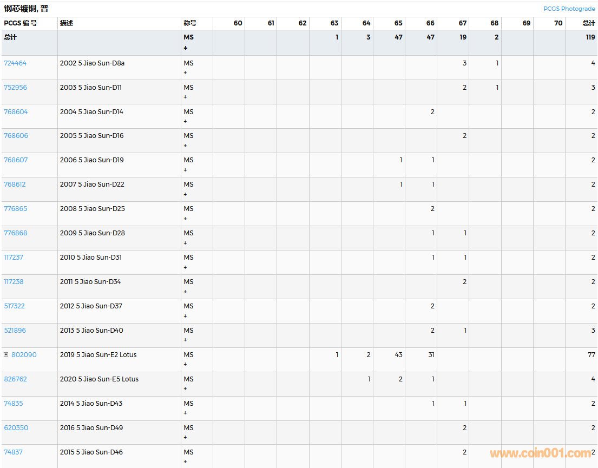
Task: Click the grade 65 column header
Action: point(398,23)
